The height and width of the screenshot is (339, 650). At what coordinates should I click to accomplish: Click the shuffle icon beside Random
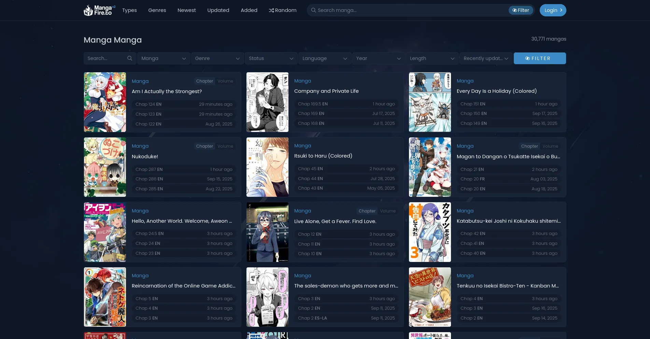click(271, 10)
